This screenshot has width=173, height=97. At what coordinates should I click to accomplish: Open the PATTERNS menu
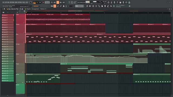(12, 2)
